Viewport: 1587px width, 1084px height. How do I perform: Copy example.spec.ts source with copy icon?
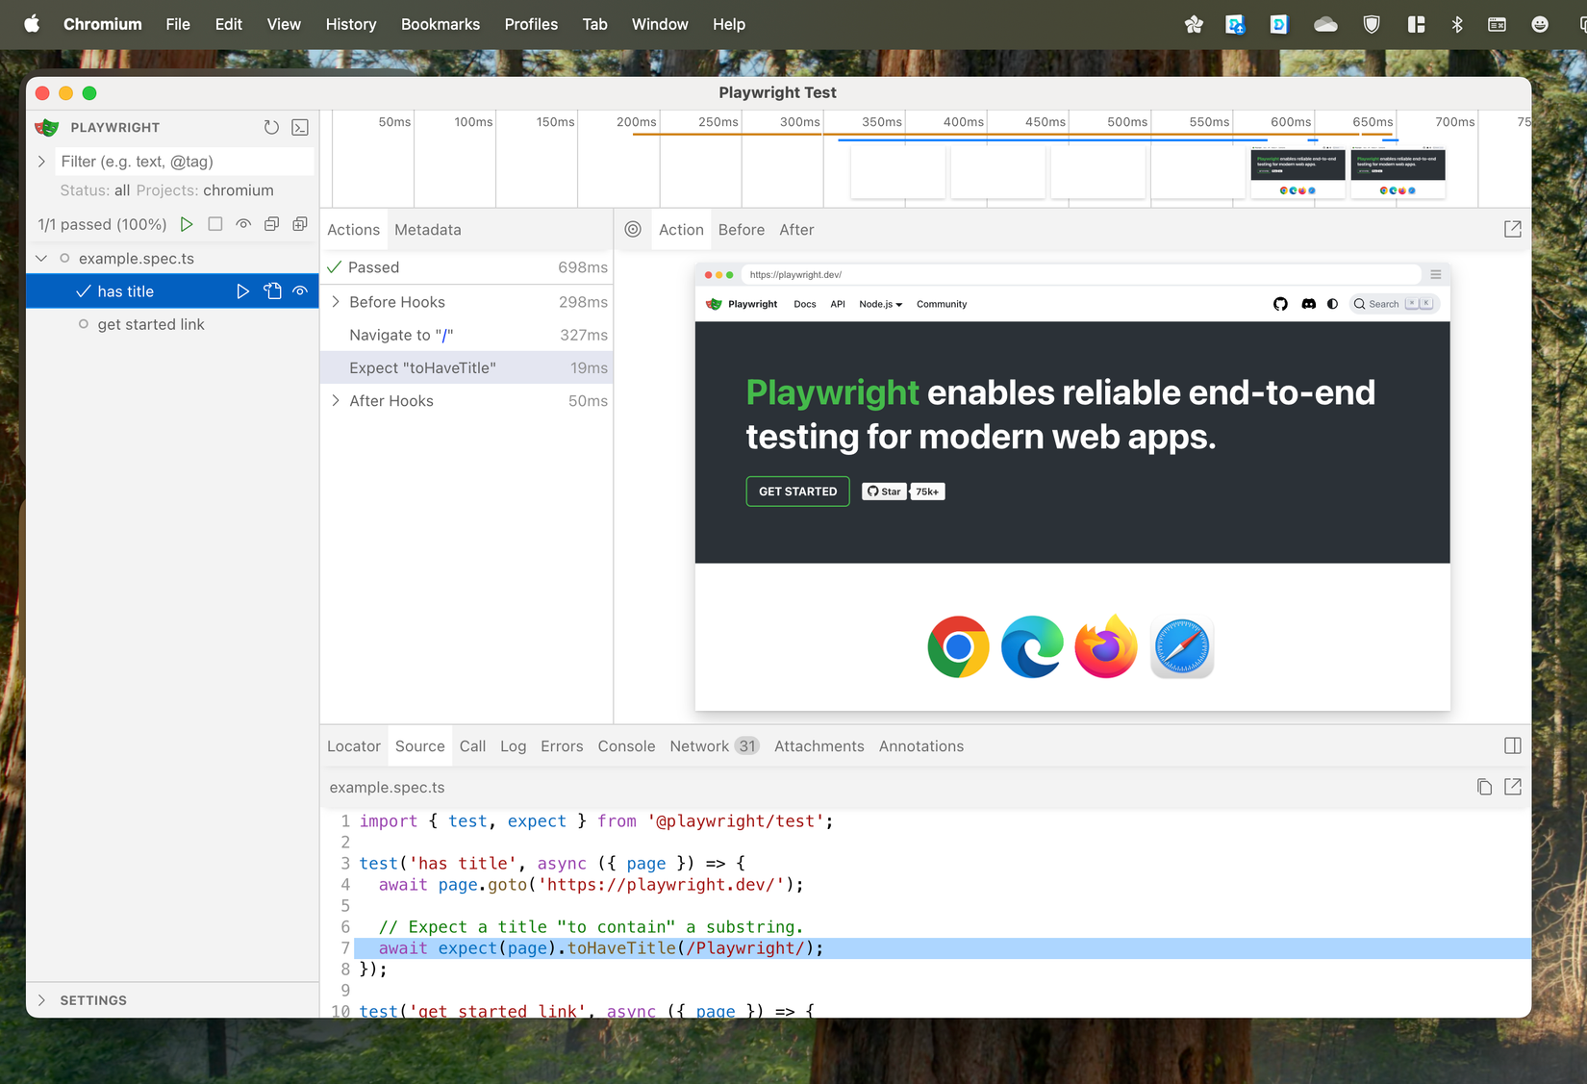click(x=1482, y=786)
